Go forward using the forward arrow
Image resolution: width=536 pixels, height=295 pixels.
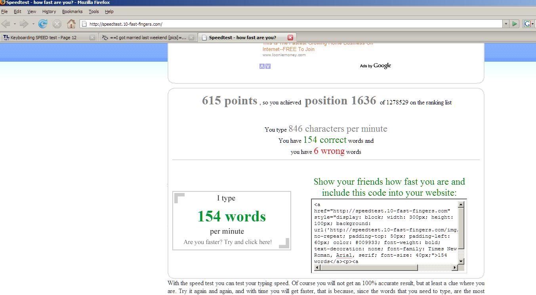(x=24, y=24)
